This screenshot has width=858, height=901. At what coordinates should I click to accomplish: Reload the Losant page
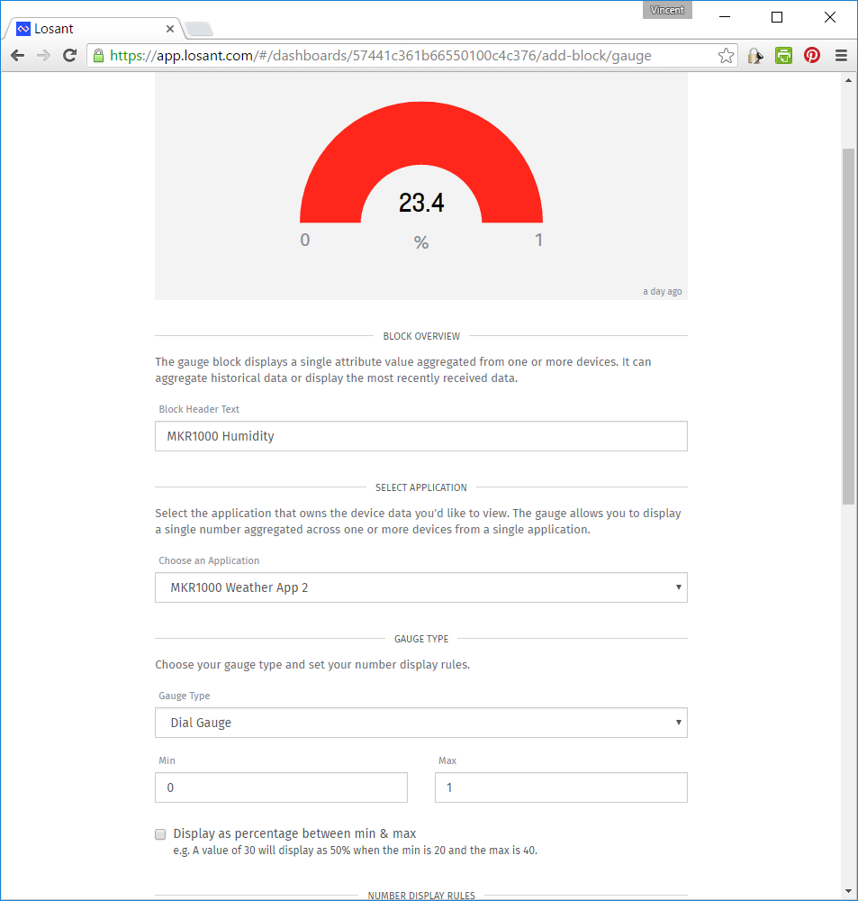70,56
